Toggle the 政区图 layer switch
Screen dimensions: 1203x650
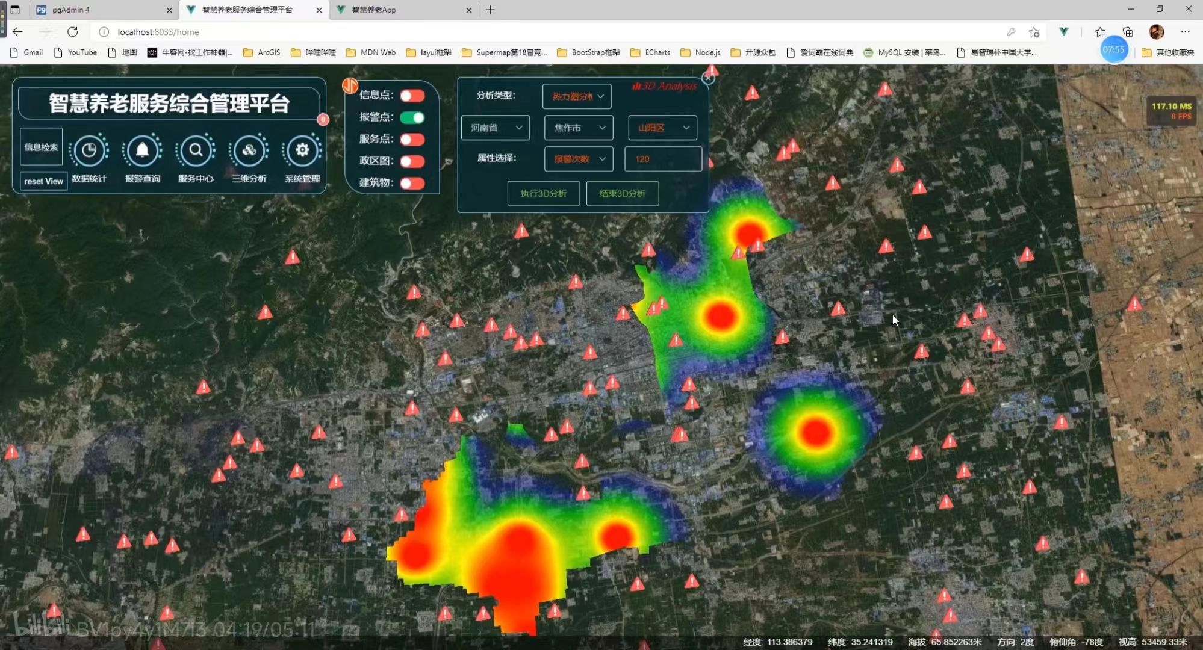[412, 161]
